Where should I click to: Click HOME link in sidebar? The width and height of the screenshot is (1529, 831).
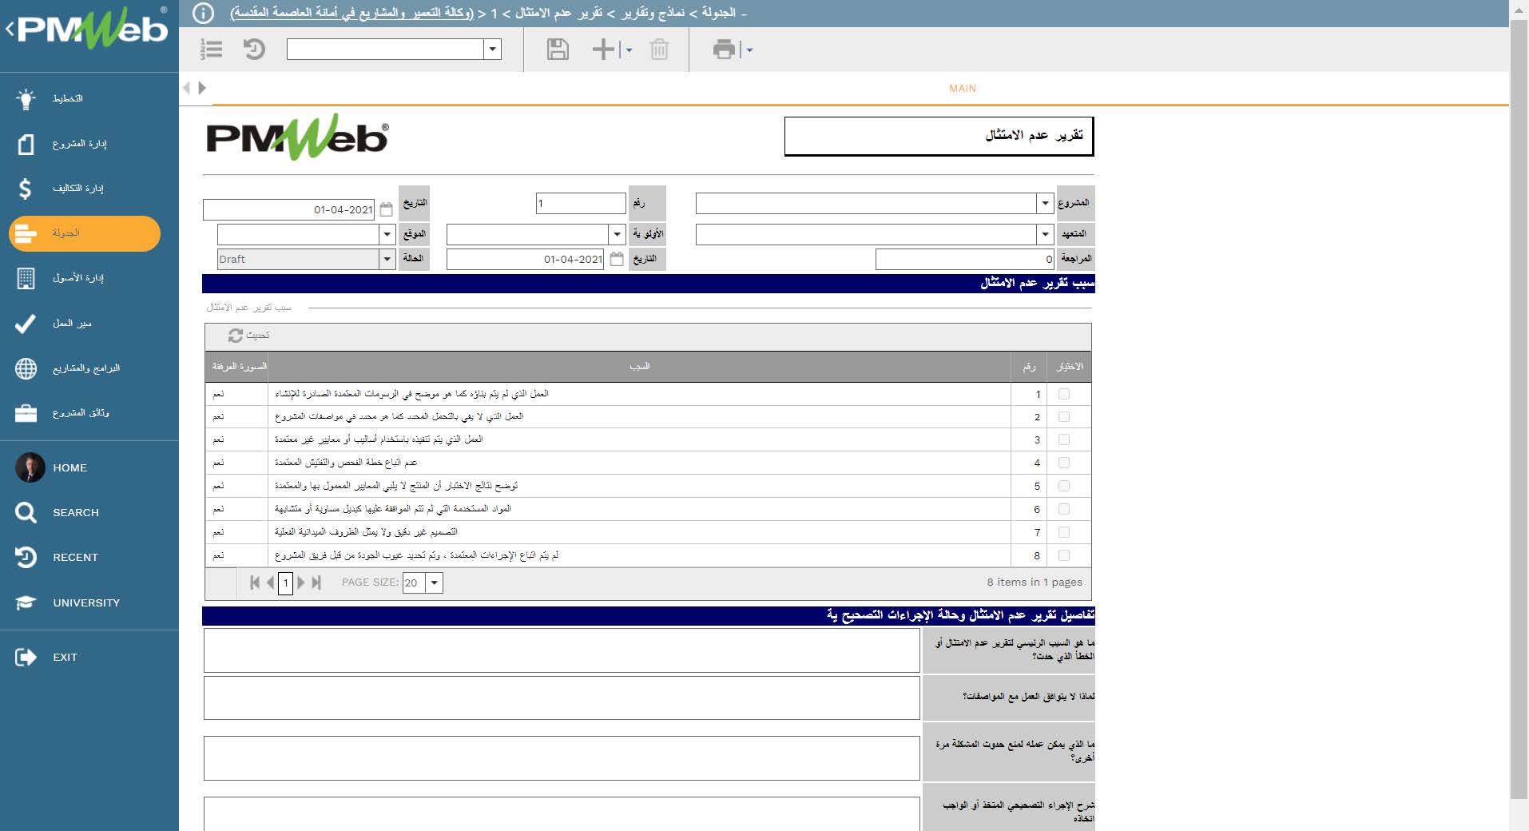pos(69,468)
